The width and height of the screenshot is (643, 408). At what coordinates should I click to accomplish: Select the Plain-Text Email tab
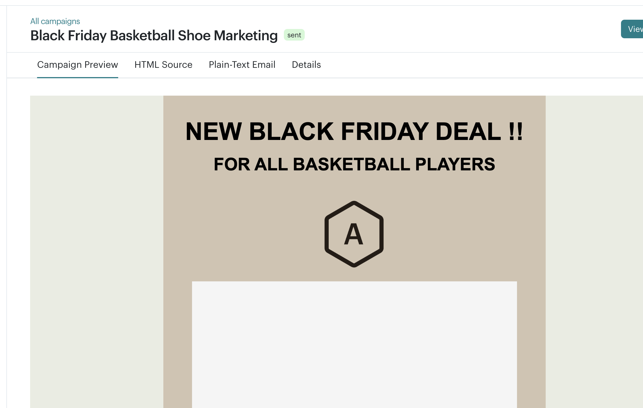(242, 65)
